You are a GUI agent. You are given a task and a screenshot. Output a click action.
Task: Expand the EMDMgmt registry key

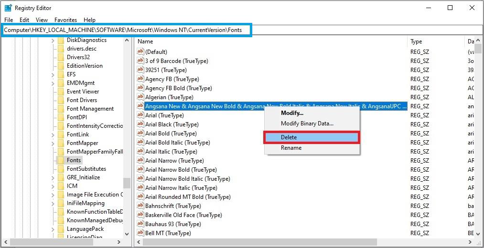point(53,83)
